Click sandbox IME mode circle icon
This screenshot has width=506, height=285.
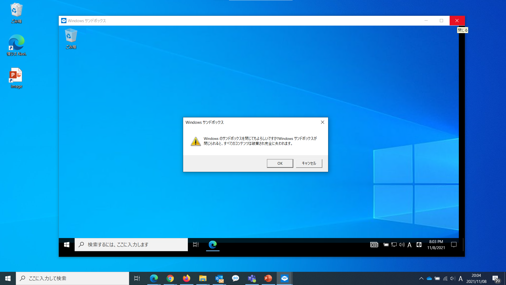coord(419,245)
